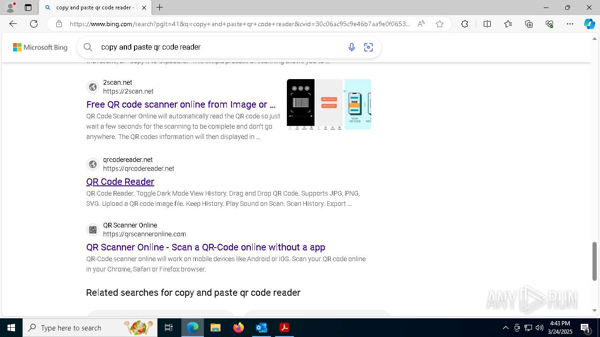The image size is (600, 337).
Task: Click the qrcodereader.net globe favicon
Action: coord(93,164)
